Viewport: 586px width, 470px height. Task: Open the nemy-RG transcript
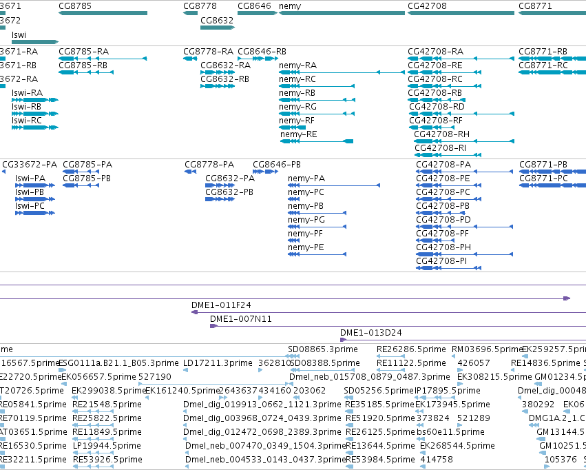tap(317, 114)
